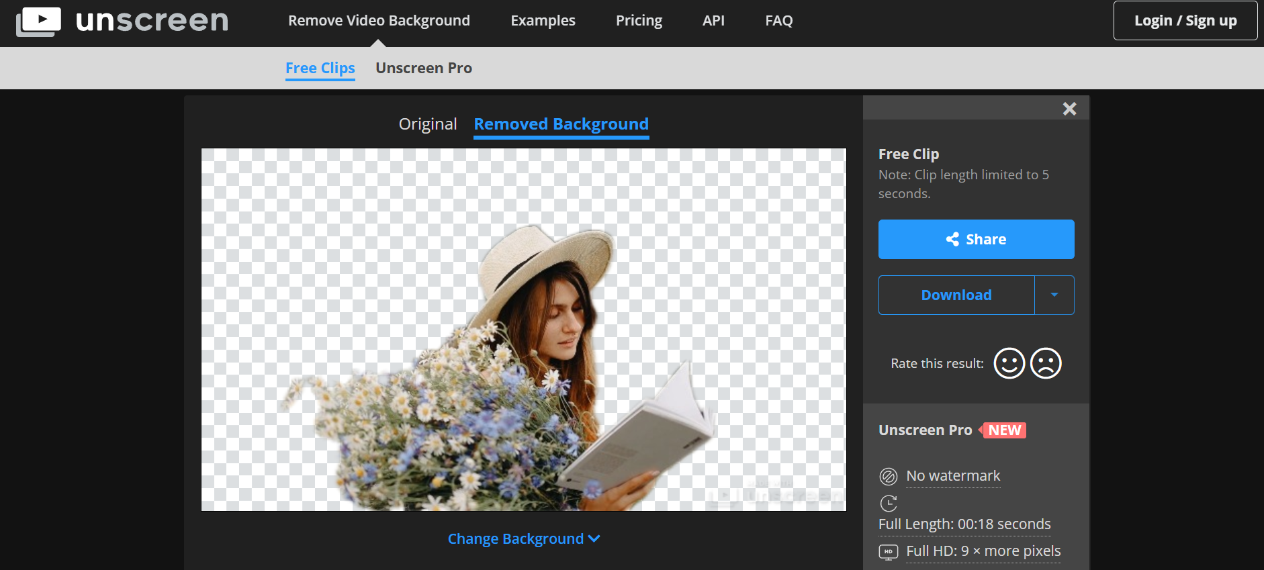Switch to Unscreen Pro tab
The image size is (1264, 570).
click(x=423, y=68)
